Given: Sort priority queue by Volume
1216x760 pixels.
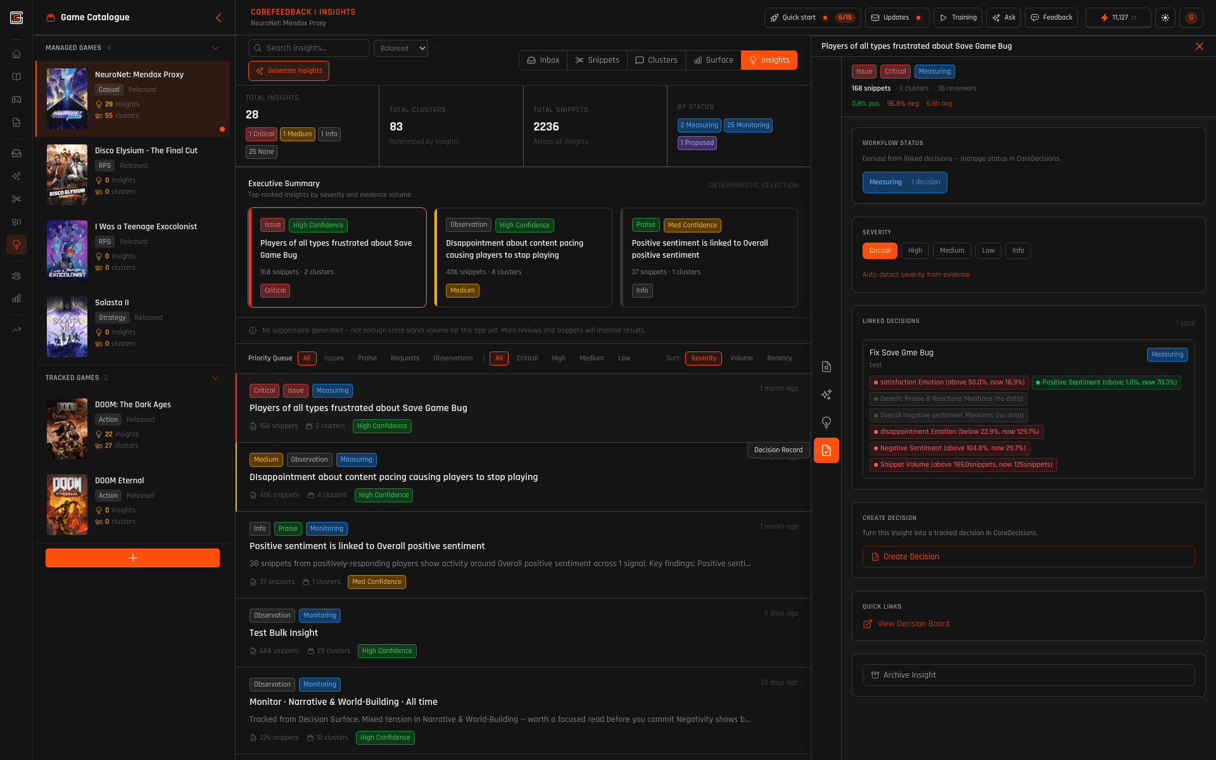Looking at the screenshot, I should 741,358.
